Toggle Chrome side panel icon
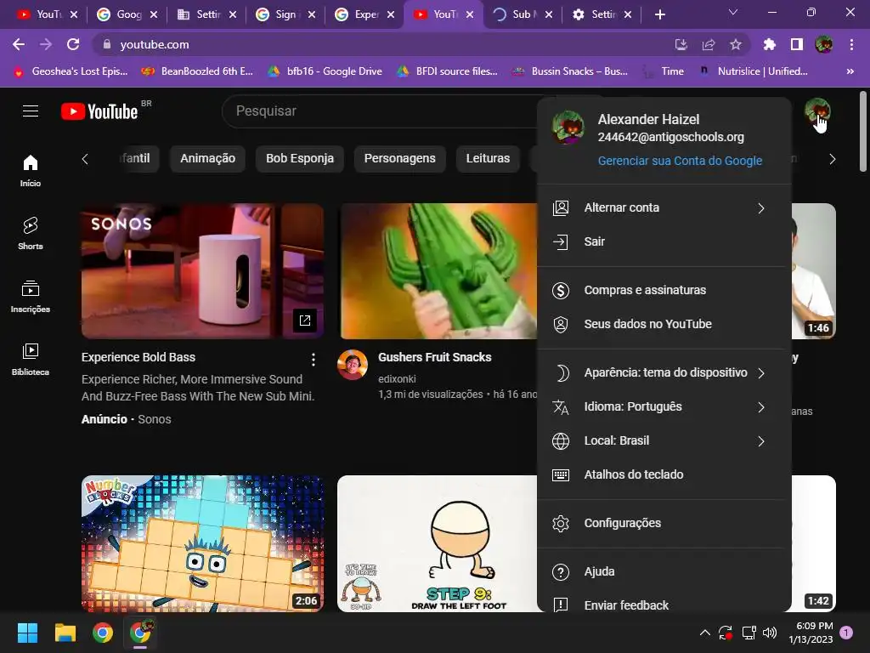The image size is (870, 653). (797, 44)
